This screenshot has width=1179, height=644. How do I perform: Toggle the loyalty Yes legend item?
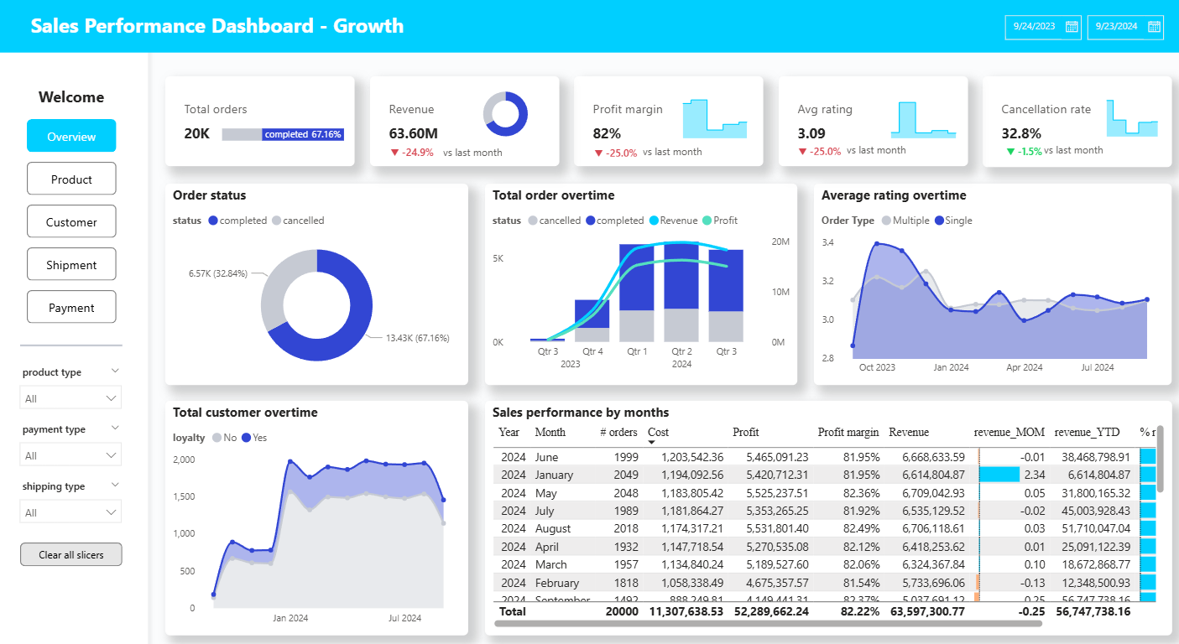click(253, 438)
